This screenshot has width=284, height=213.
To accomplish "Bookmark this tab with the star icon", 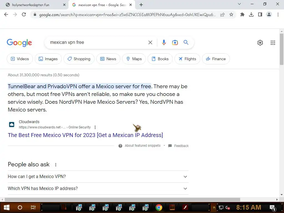I will [231, 14].
